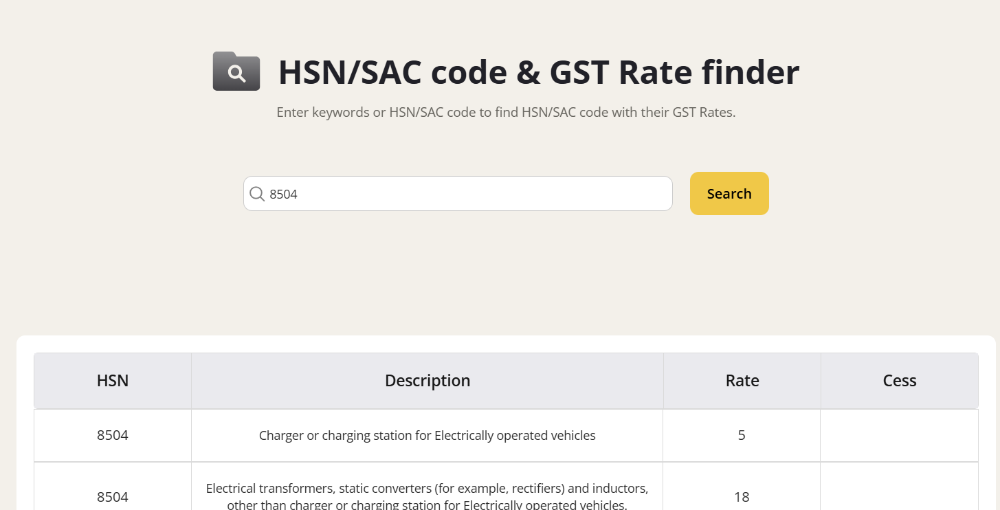Select the rate 5 cell
Screen dimensions: 1000x510
[742, 435]
